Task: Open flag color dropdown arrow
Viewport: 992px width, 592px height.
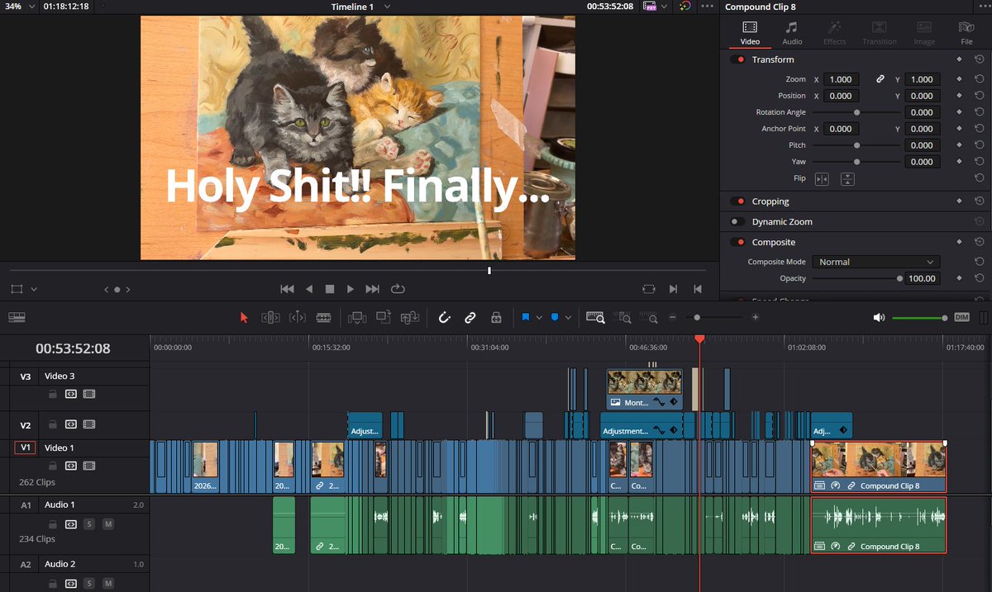Action: point(539,318)
